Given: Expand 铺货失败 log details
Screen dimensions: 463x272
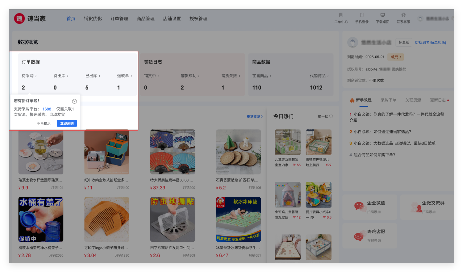Looking at the screenshot, I should pyautogui.click(x=239, y=76).
